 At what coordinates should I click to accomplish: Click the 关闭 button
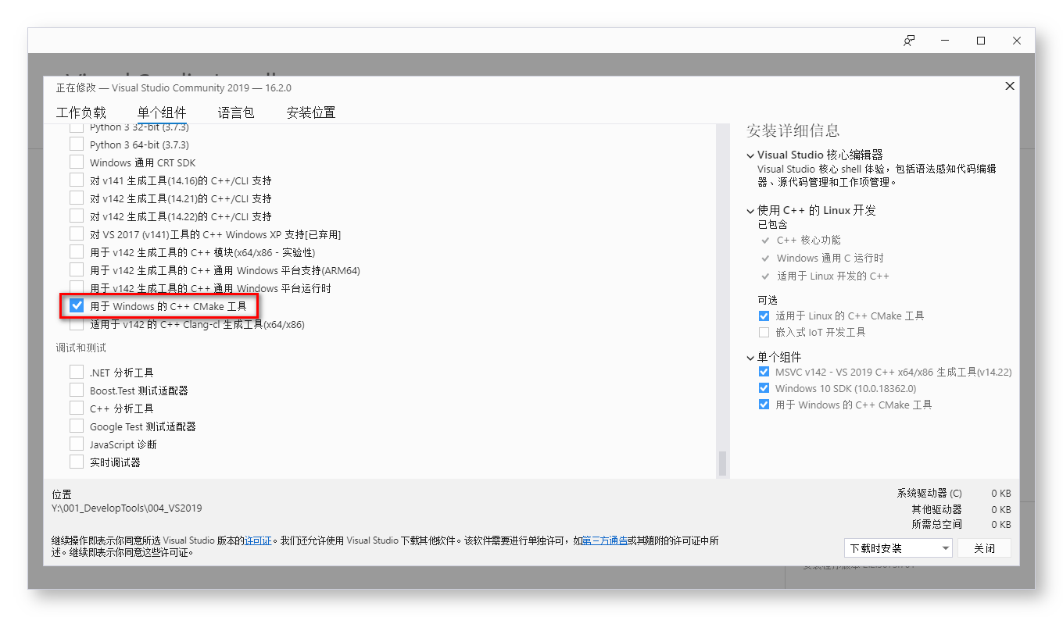(x=984, y=547)
